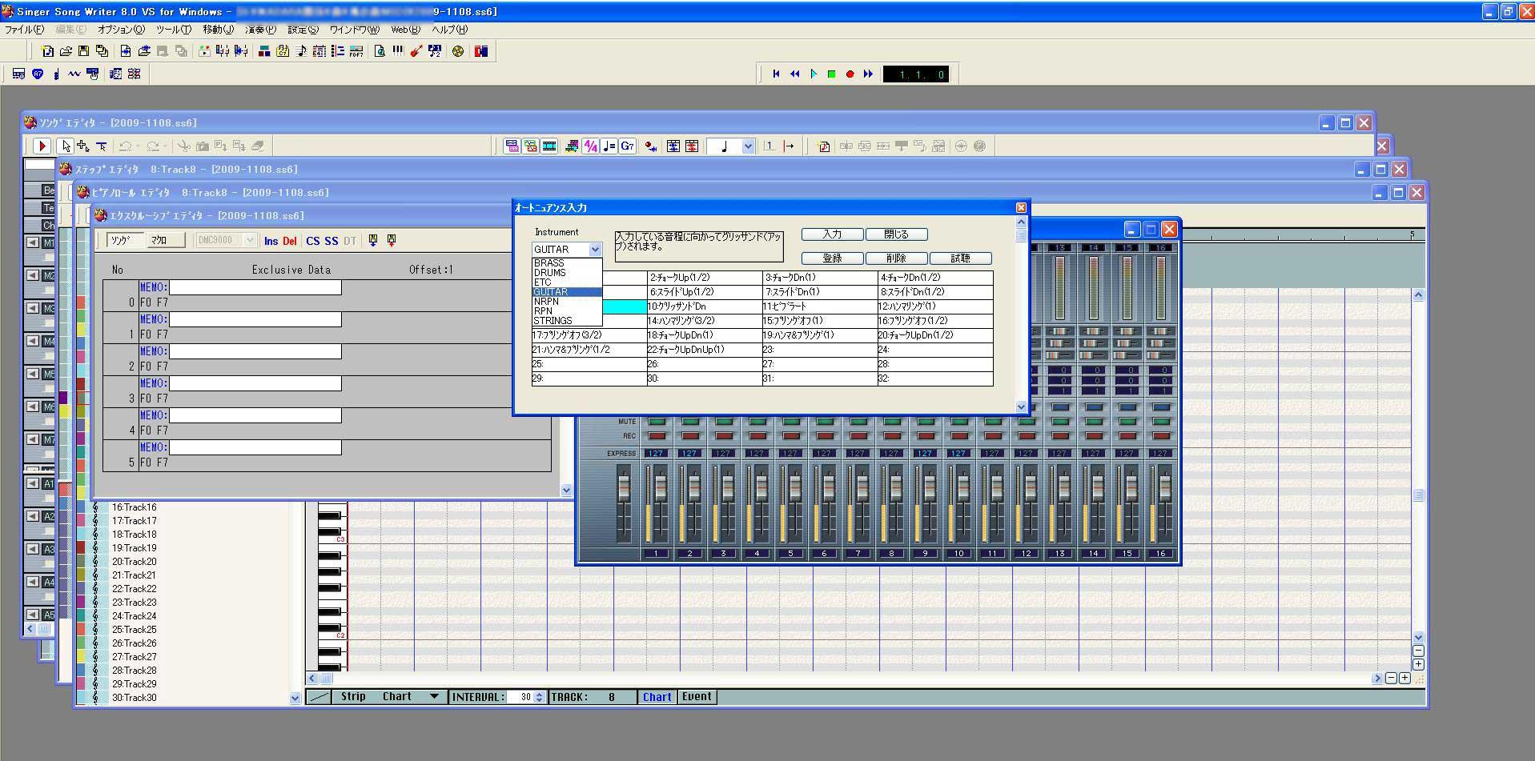The width and height of the screenshot is (1535, 761).
Task: Click the 削除 button in the dialog
Action: click(897, 258)
